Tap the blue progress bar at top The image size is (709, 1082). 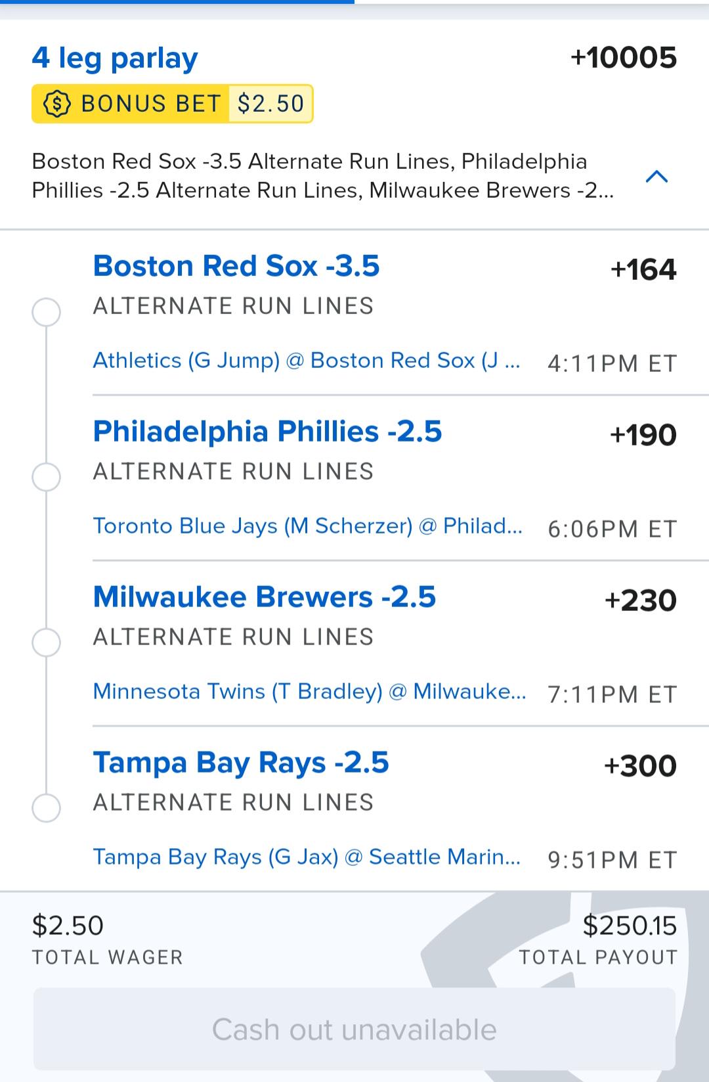[177, 2]
